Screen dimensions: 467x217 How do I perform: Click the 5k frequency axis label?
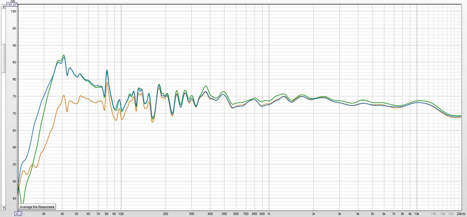pos(372,214)
